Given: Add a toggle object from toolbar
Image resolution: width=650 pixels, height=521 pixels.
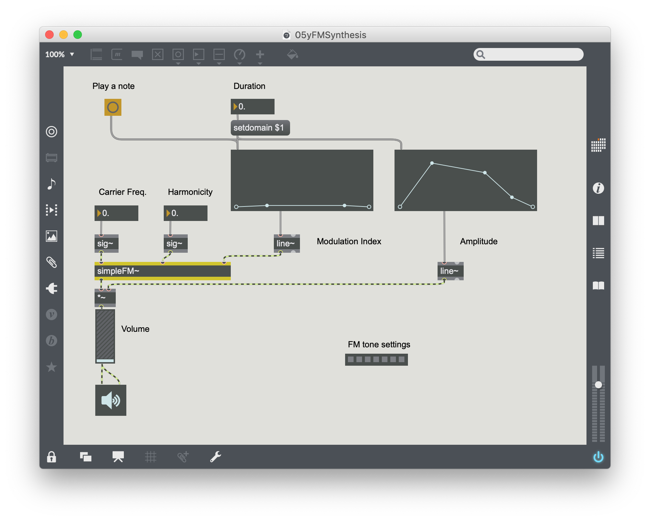Looking at the screenshot, I should pyautogui.click(x=157, y=54).
